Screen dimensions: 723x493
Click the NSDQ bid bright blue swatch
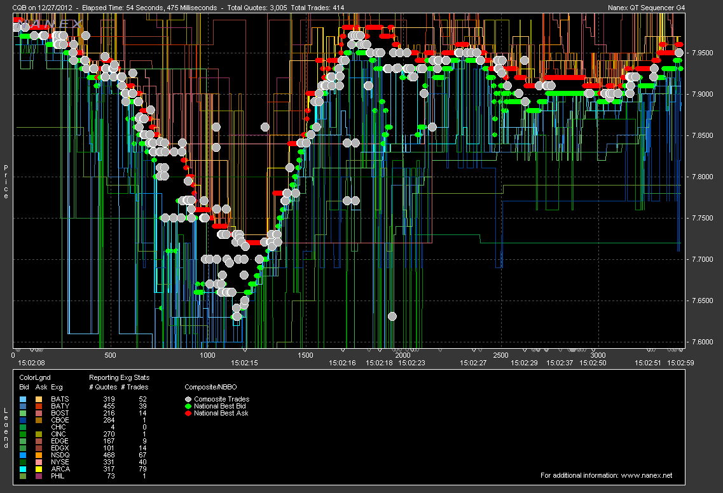23,455
